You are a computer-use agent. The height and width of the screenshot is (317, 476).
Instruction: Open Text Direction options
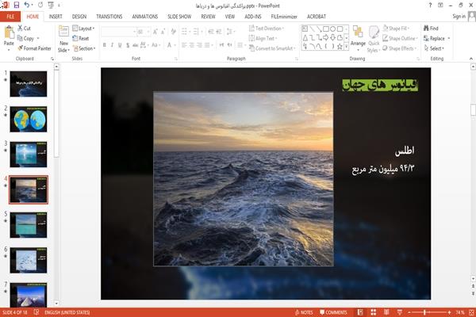pos(267,29)
